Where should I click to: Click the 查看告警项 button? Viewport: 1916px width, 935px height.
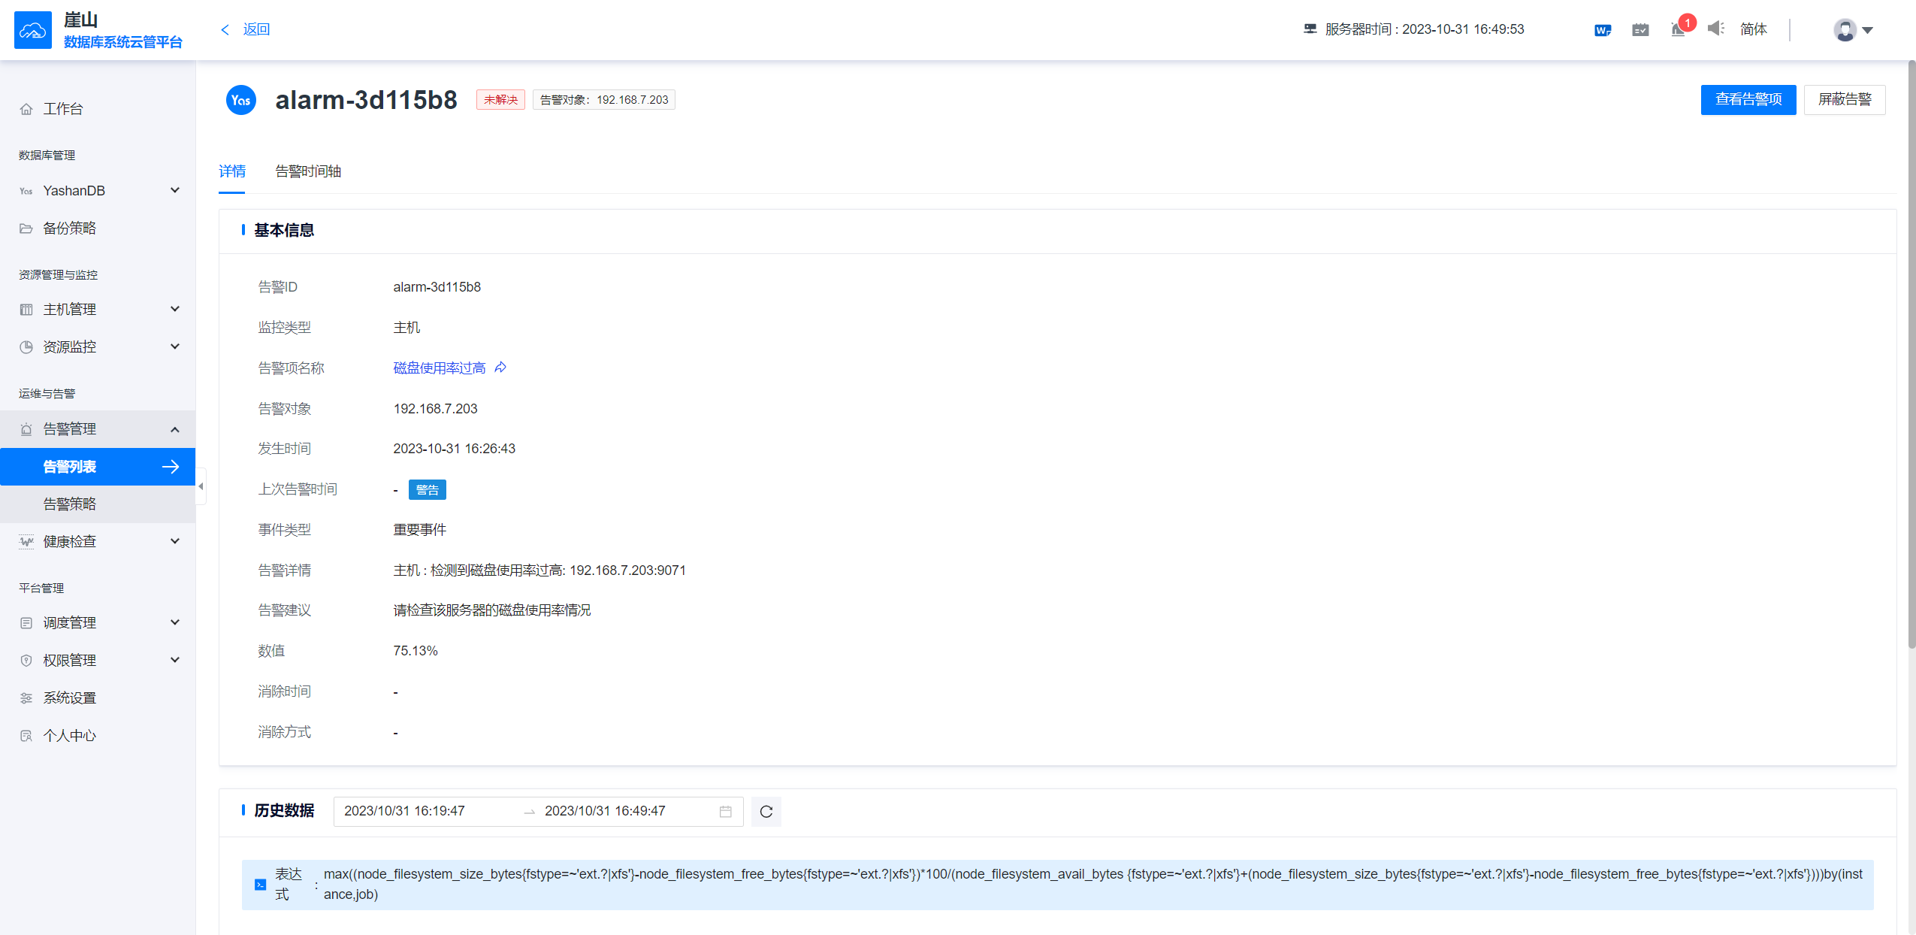click(x=1748, y=99)
